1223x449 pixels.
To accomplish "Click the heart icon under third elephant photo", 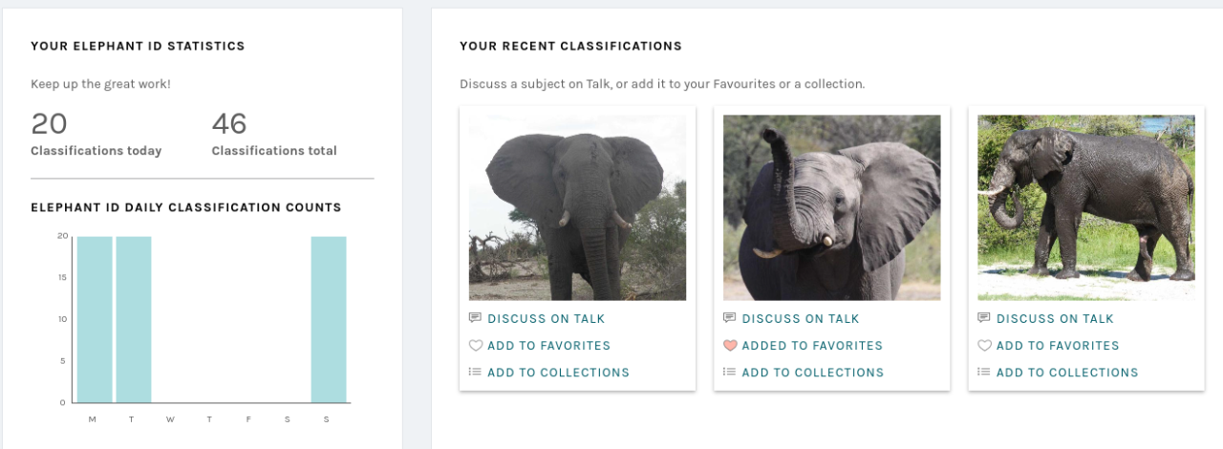I will point(984,346).
